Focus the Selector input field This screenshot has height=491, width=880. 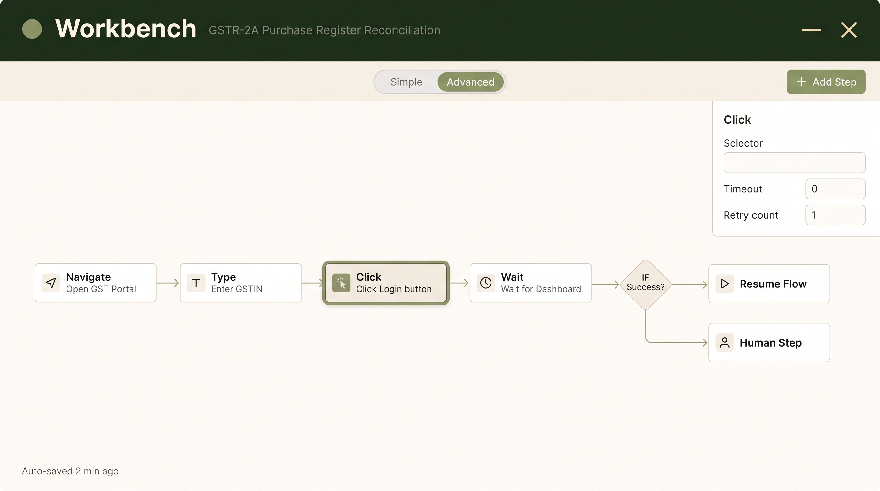[794, 162]
